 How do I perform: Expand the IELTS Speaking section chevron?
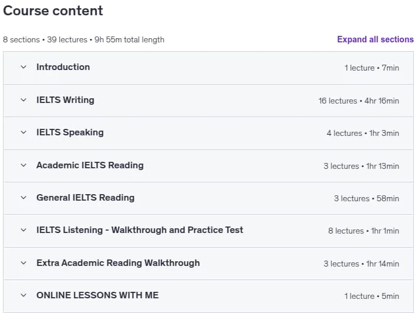point(23,132)
